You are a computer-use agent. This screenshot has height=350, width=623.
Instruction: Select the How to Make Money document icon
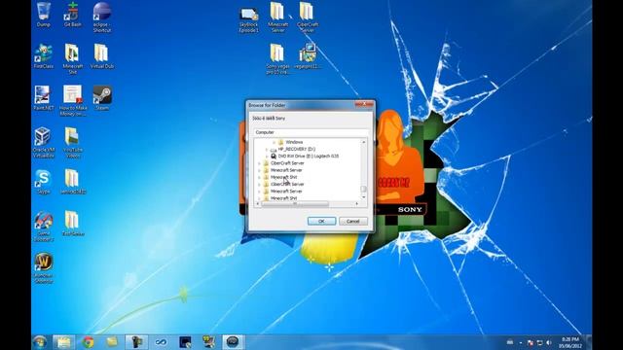tap(73, 101)
